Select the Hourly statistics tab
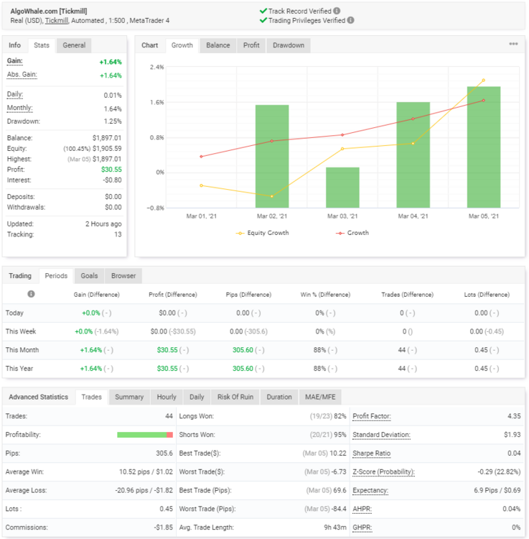The image size is (529, 539). coord(167,397)
